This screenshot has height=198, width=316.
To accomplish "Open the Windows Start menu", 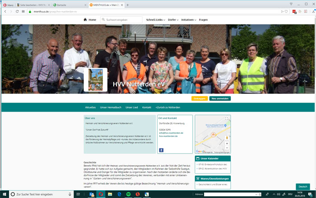I will (x=4, y=194).
